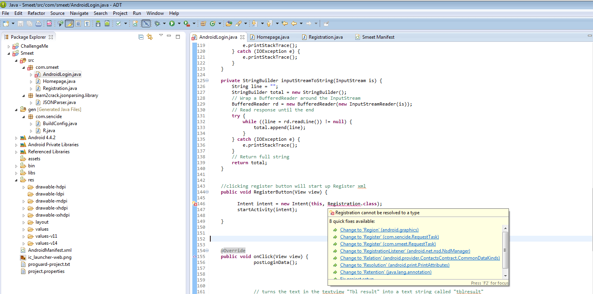Click the Debug bug icon
This screenshot has width=593, height=294.
point(158,24)
